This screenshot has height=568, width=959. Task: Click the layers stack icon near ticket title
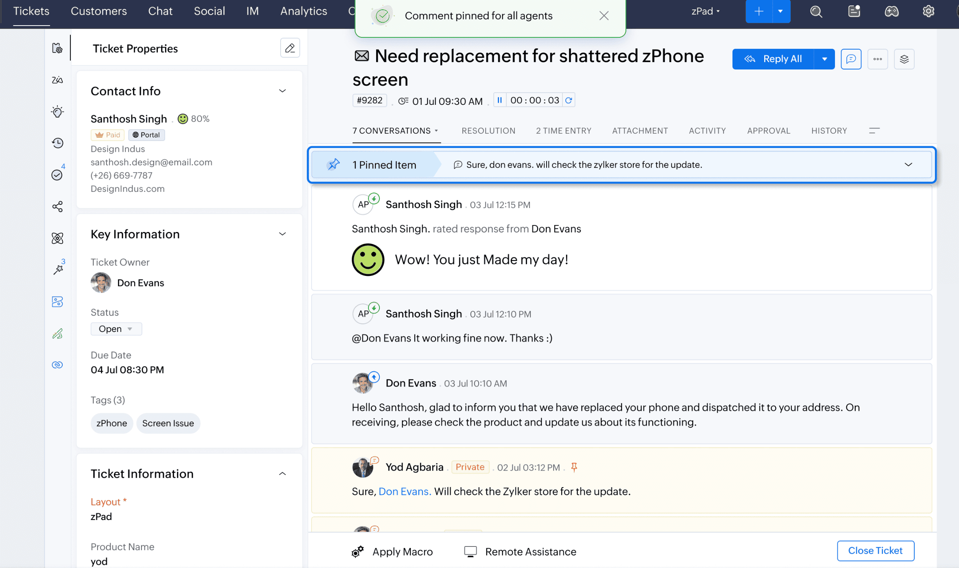pyautogui.click(x=904, y=59)
